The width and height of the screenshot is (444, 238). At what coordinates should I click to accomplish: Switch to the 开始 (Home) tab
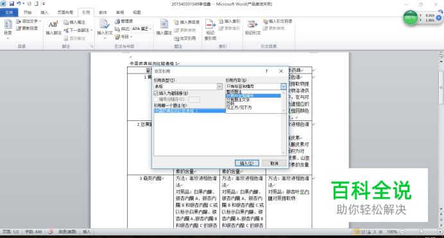coord(28,12)
